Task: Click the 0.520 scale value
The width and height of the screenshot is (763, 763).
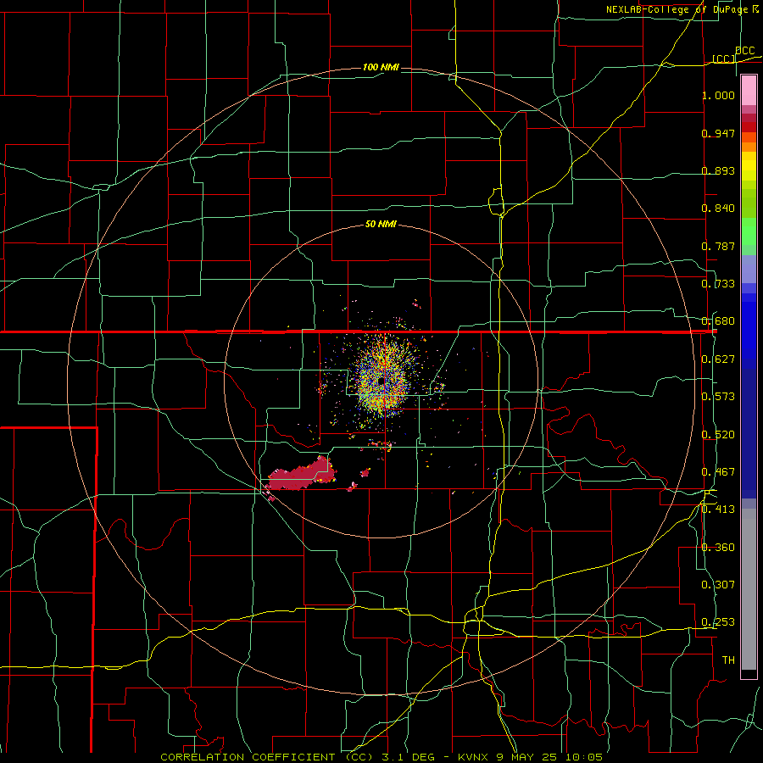Action: (x=718, y=435)
